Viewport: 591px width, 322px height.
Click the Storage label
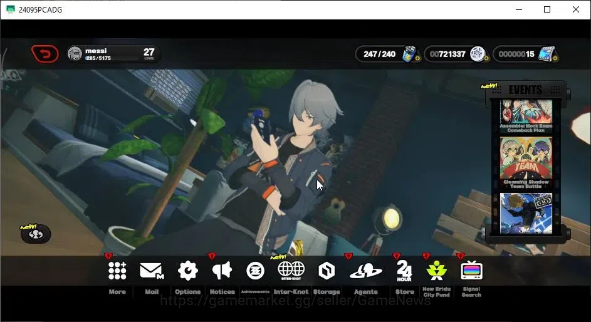[327, 292]
